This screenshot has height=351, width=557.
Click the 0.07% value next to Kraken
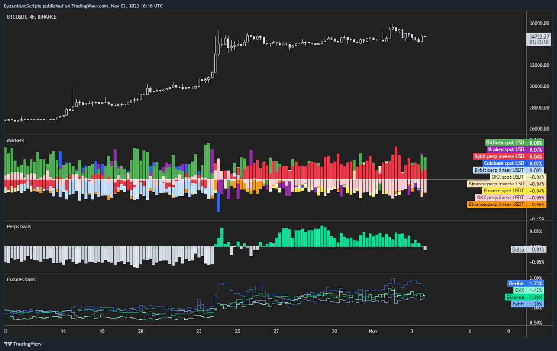coord(536,149)
